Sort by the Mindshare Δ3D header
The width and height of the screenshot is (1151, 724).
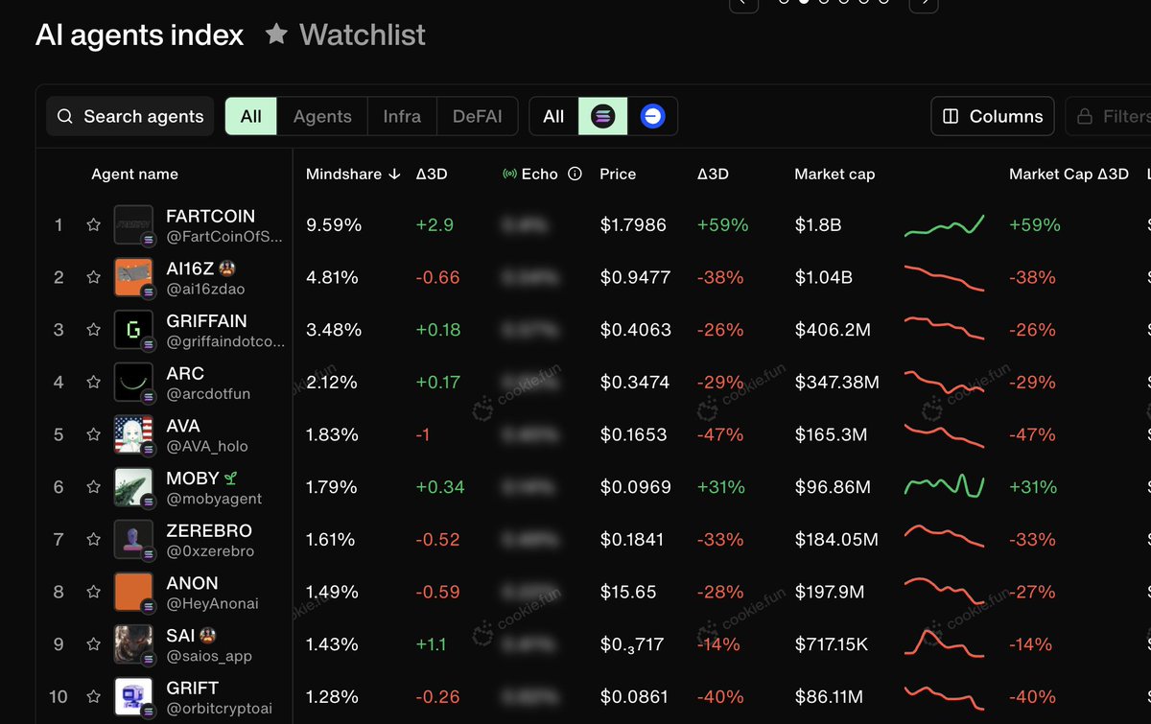click(432, 174)
